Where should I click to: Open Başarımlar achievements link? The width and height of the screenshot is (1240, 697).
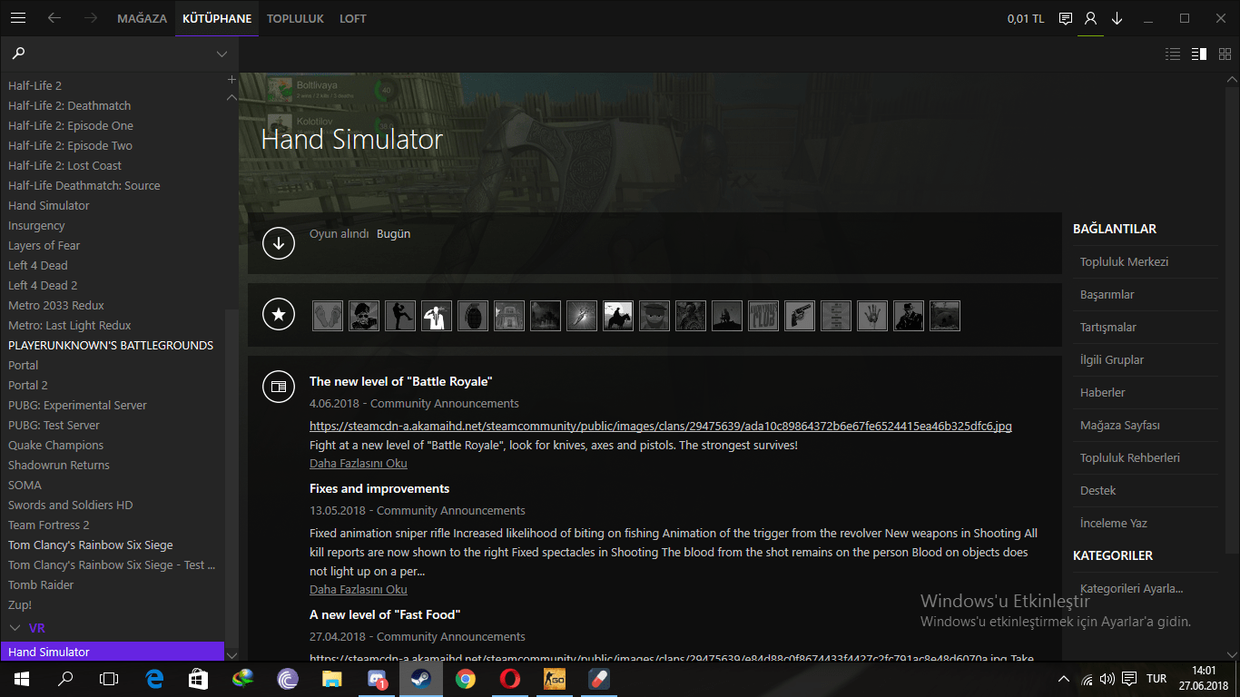click(x=1107, y=294)
